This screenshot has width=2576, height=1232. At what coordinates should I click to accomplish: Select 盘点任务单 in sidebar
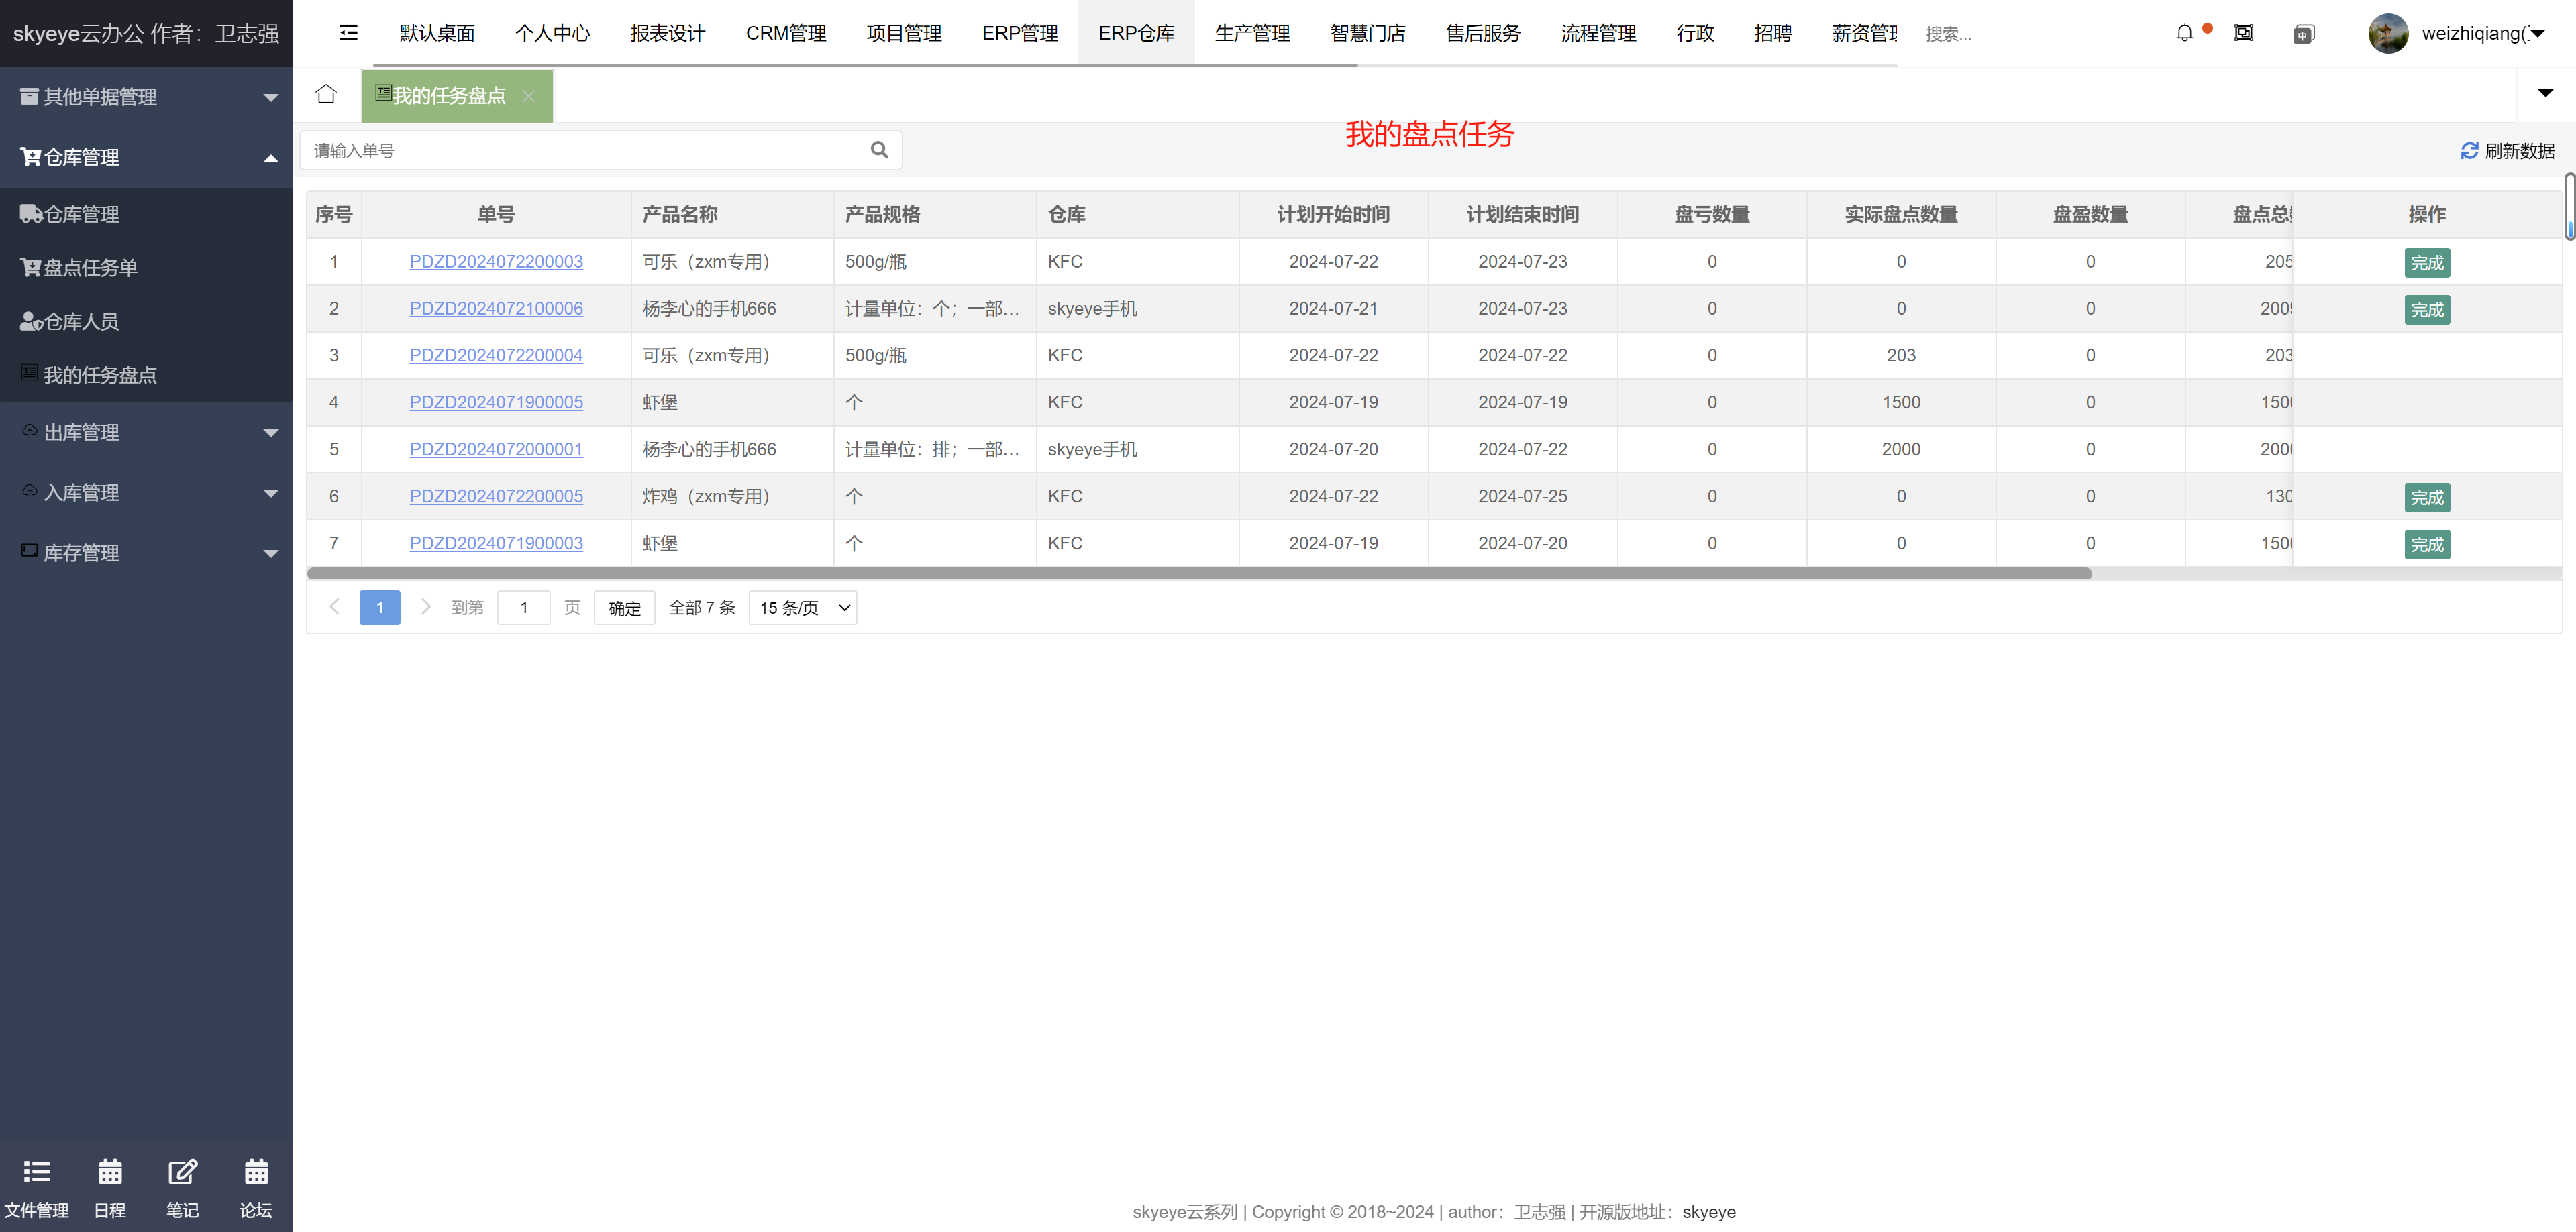[x=90, y=268]
